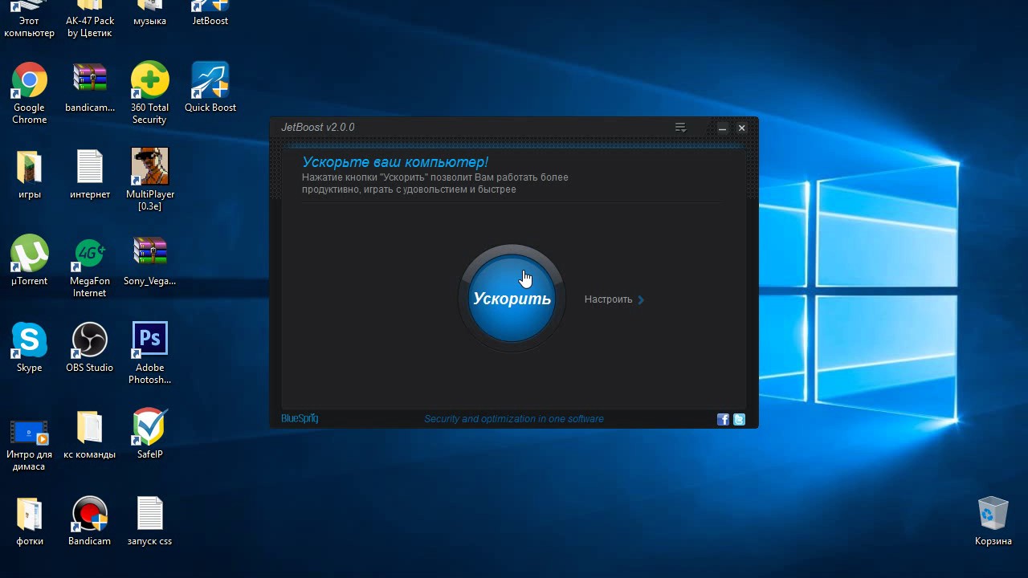Select the Sony_Vega archive icon
Screen dimensions: 1028x578
coord(149,261)
